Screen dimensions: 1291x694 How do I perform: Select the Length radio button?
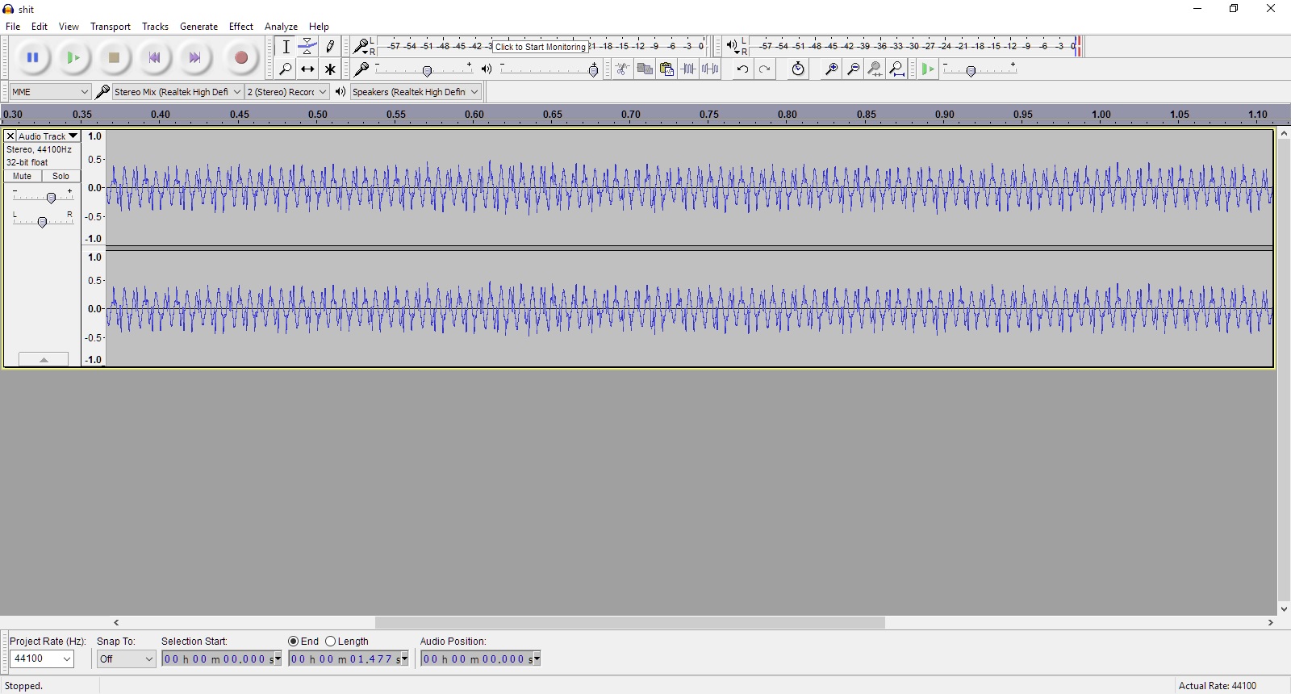coord(331,642)
